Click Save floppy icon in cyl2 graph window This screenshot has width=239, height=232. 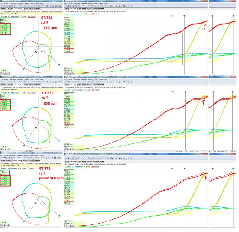pos(68,159)
